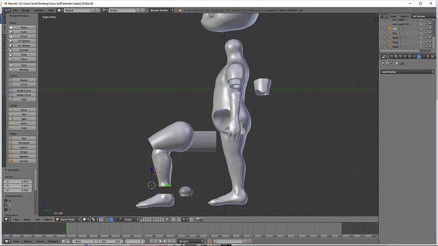Image resolution: width=438 pixels, height=246 pixels.
Task: Open the Material properties tab icon
Action: coord(428,57)
